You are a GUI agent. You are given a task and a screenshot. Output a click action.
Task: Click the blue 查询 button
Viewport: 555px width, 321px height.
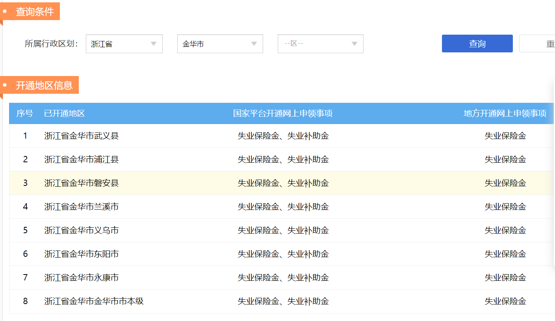477,44
